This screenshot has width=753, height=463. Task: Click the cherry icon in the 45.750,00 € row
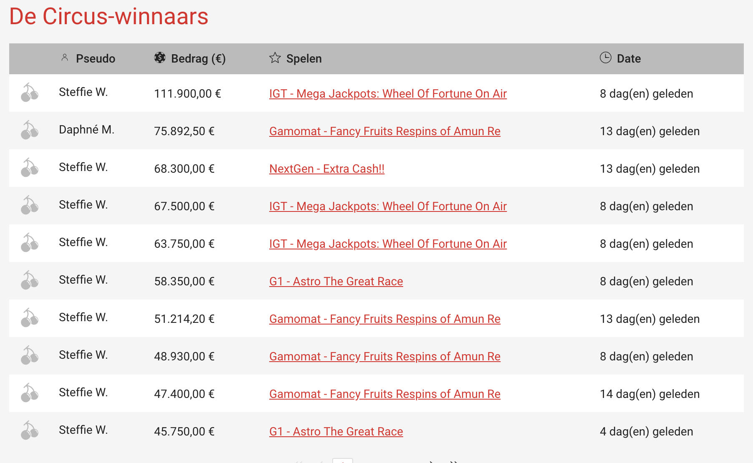[29, 430]
